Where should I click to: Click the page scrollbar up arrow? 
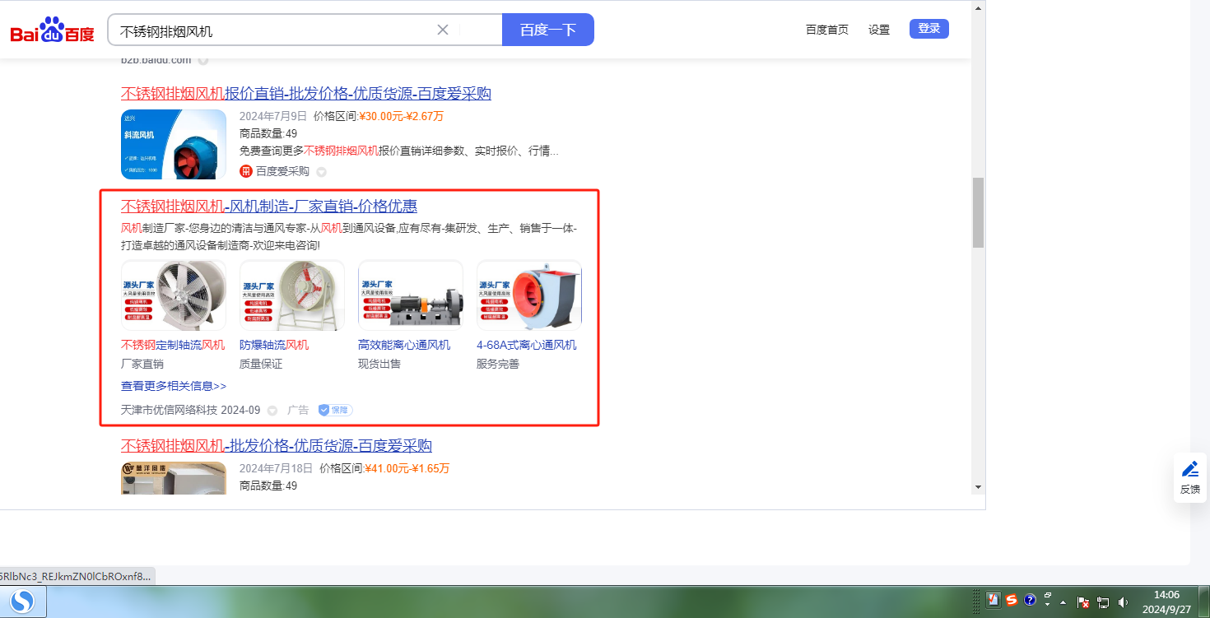pos(978,8)
